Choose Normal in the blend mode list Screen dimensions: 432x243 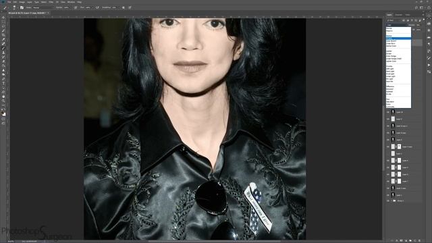pos(398,28)
